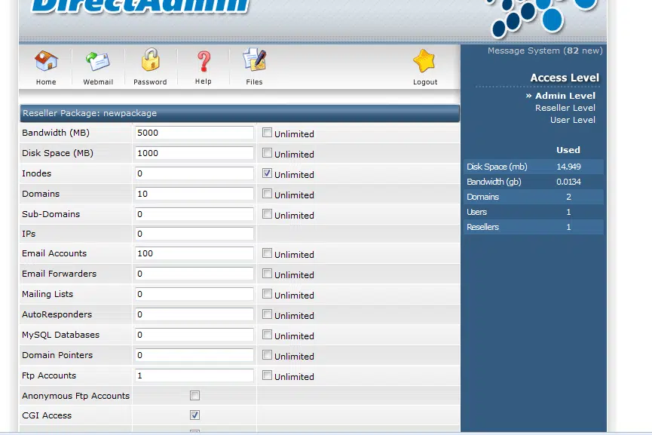Enable Unlimited for Domain Pointers

(267, 355)
